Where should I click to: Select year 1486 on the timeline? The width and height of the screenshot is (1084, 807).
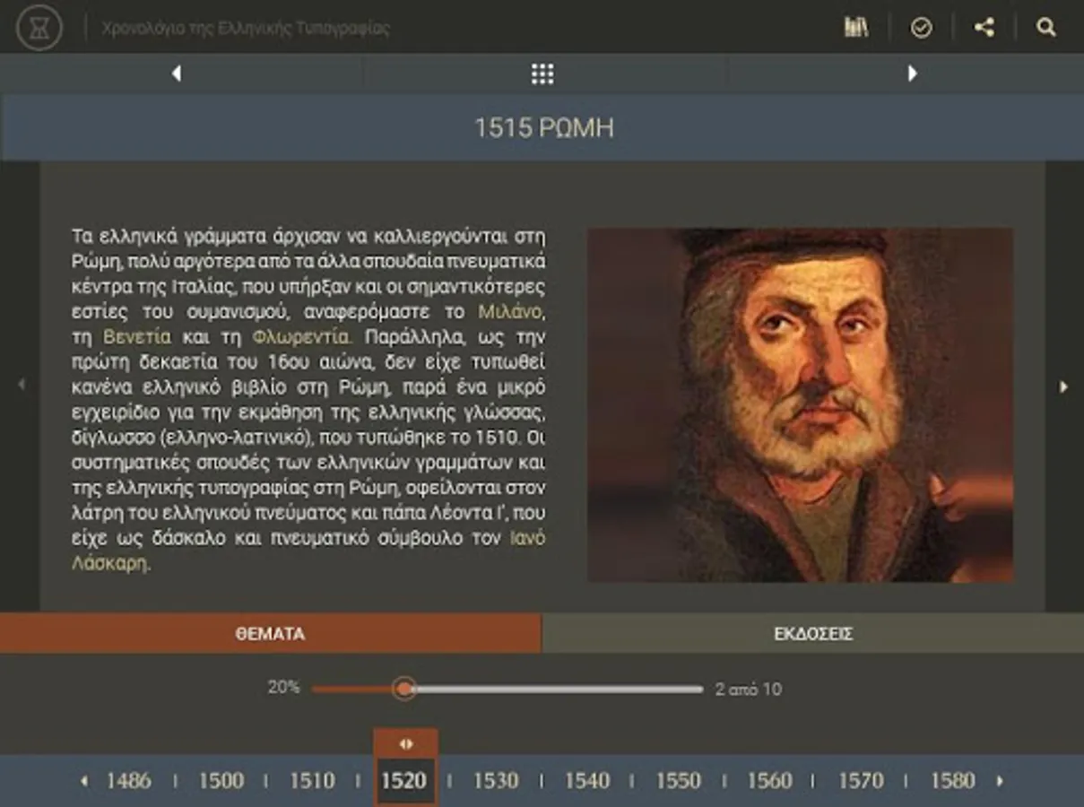[128, 781]
